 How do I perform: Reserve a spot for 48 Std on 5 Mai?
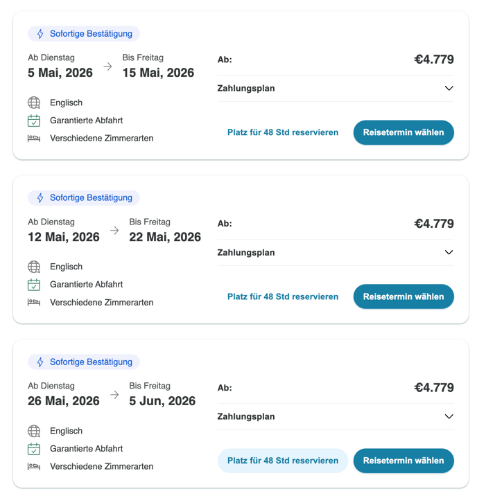pyautogui.click(x=283, y=132)
